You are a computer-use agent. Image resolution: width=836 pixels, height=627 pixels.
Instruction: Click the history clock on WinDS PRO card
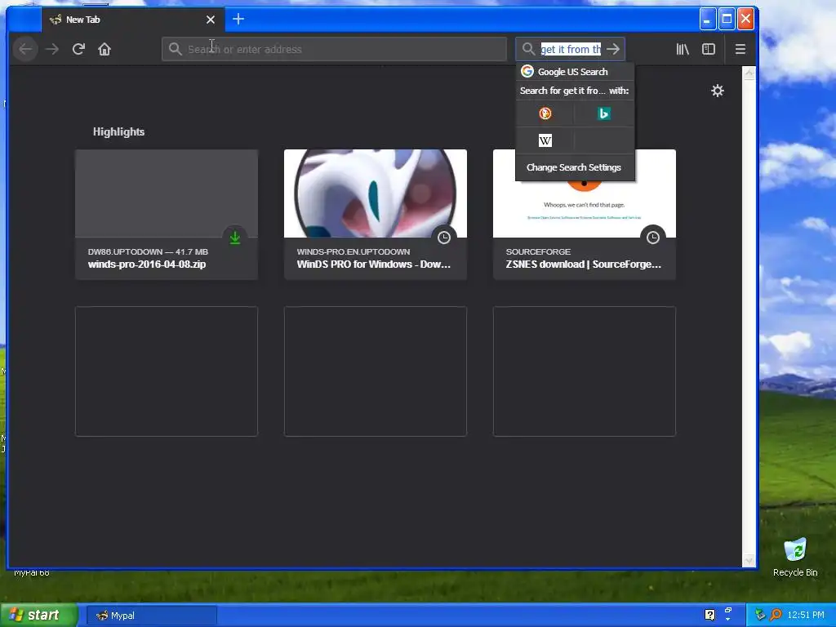coord(444,238)
